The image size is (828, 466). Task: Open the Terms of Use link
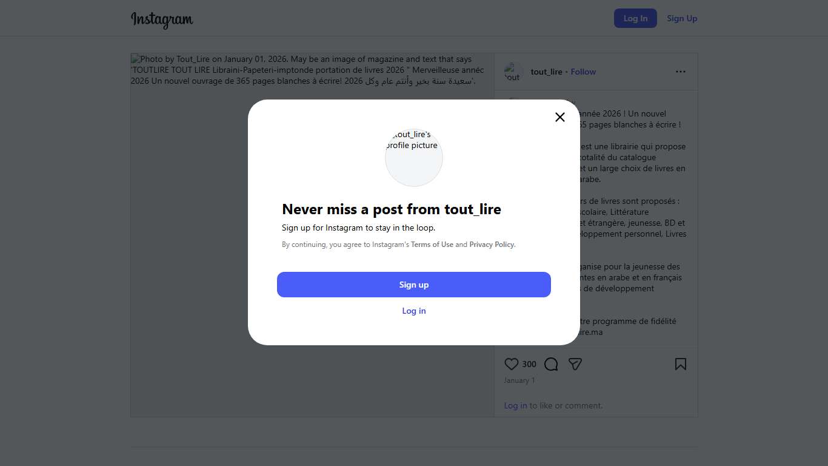point(432,245)
